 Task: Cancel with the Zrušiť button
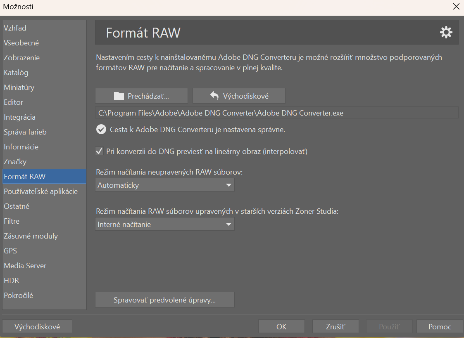point(336,326)
